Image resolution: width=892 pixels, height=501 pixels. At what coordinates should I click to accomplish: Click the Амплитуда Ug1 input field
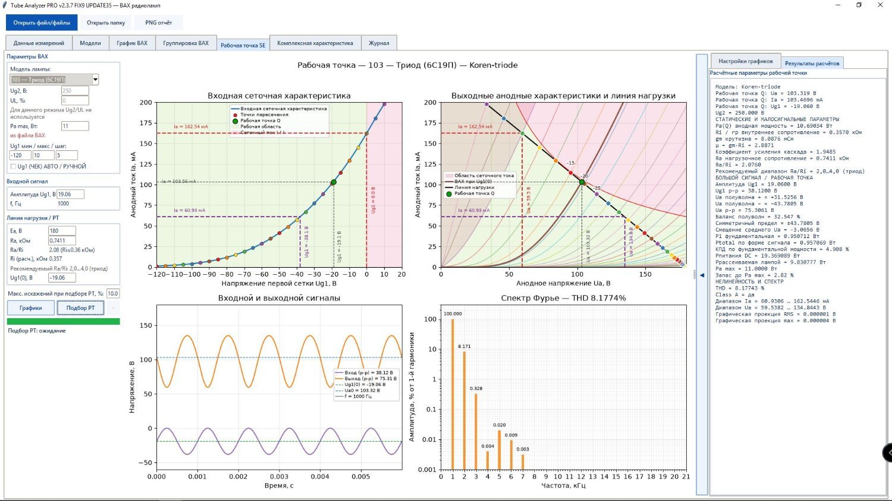70,194
